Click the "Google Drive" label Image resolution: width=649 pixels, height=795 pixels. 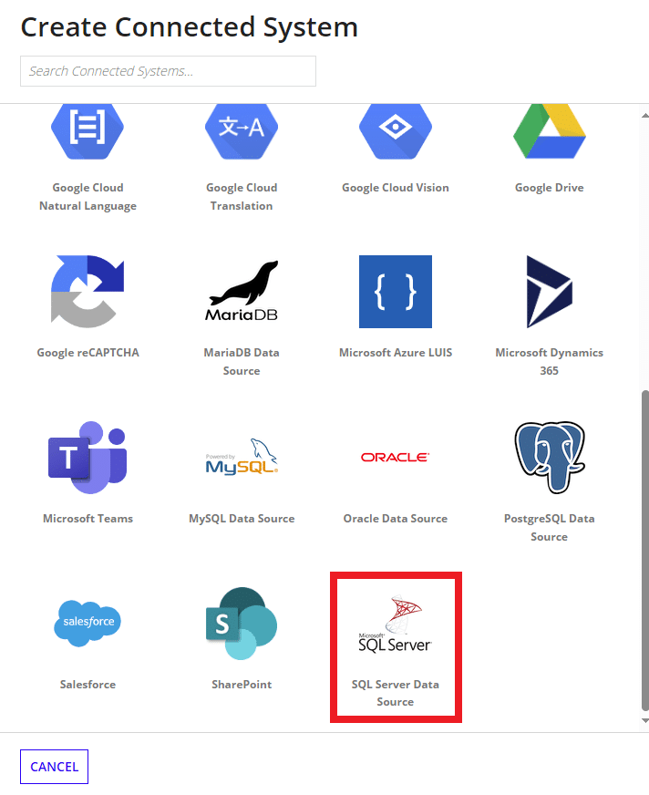coord(549,188)
